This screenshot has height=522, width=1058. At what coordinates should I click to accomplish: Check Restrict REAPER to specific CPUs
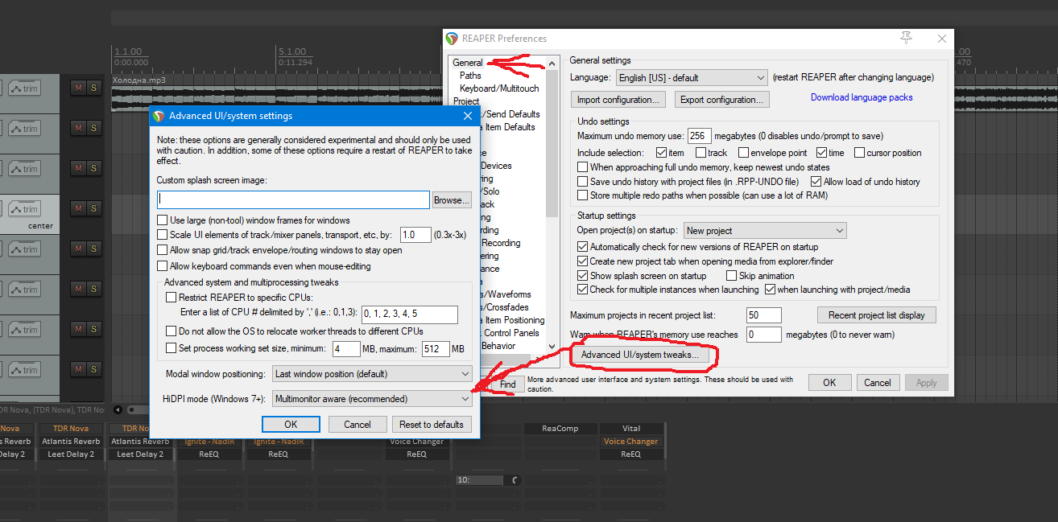[171, 298]
